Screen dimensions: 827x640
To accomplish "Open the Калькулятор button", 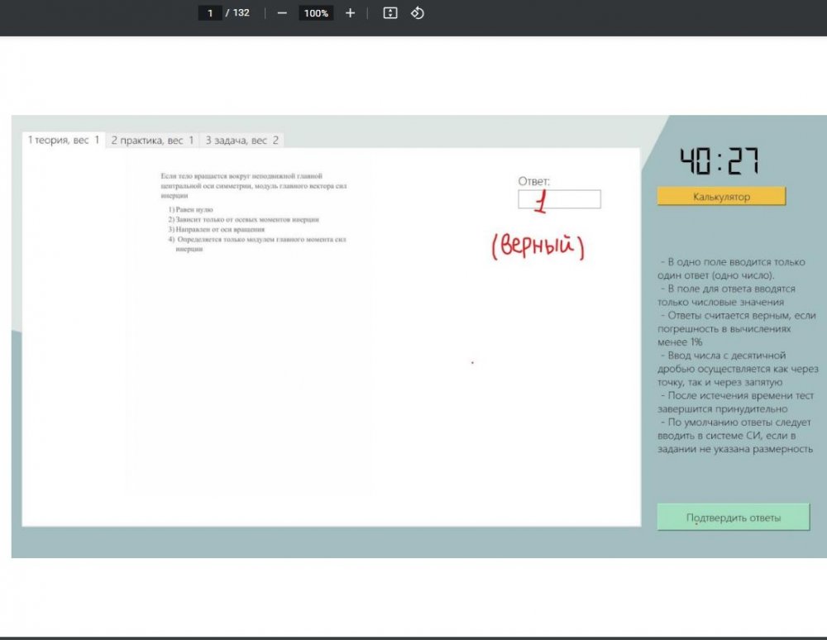I will coord(721,197).
